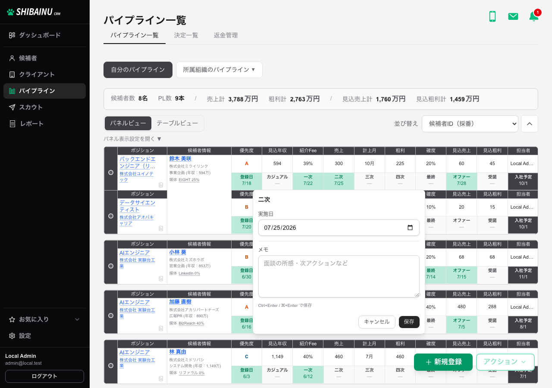
Task: Open 設定 in sidebar
Action: (45, 336)
